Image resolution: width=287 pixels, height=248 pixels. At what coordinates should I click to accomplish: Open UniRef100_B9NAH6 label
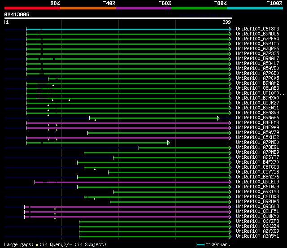tap(257, 118)
